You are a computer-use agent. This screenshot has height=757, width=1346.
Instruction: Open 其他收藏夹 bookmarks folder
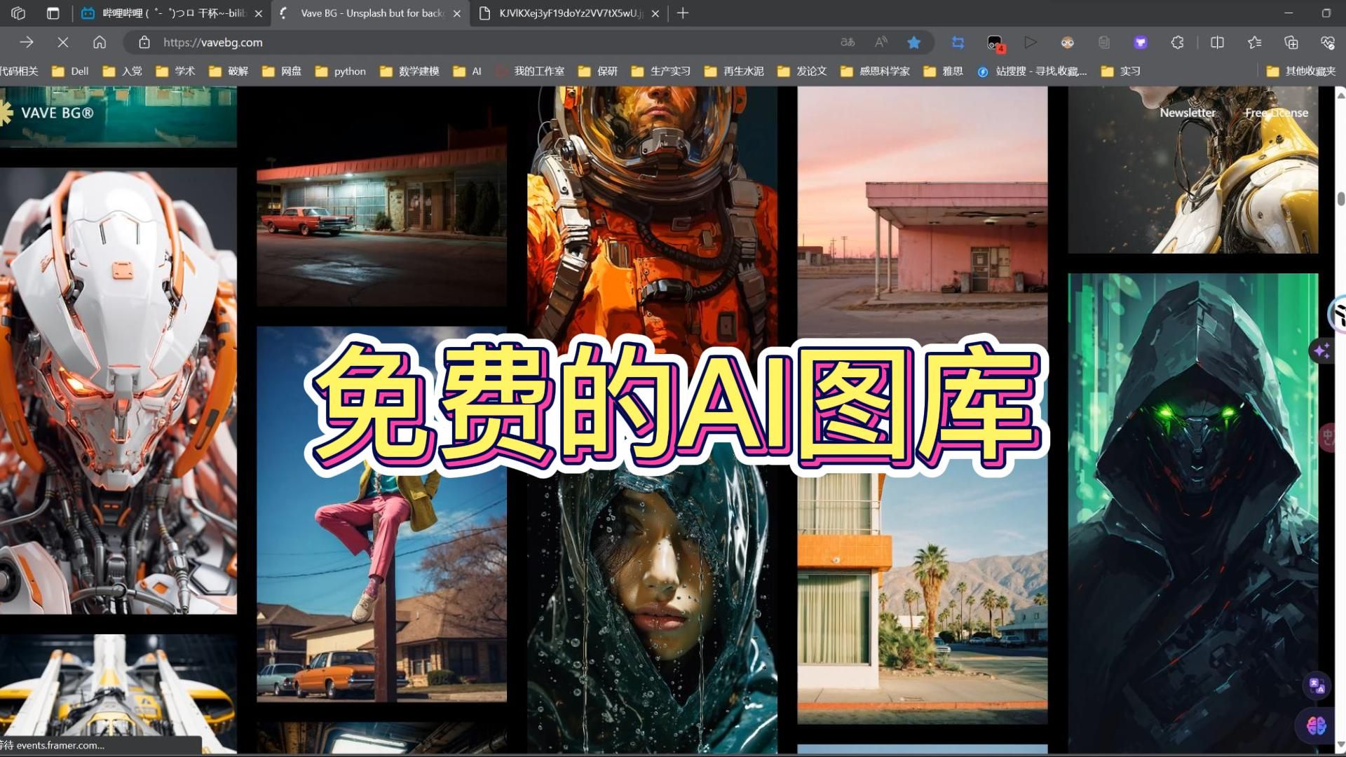[1301, 71]
